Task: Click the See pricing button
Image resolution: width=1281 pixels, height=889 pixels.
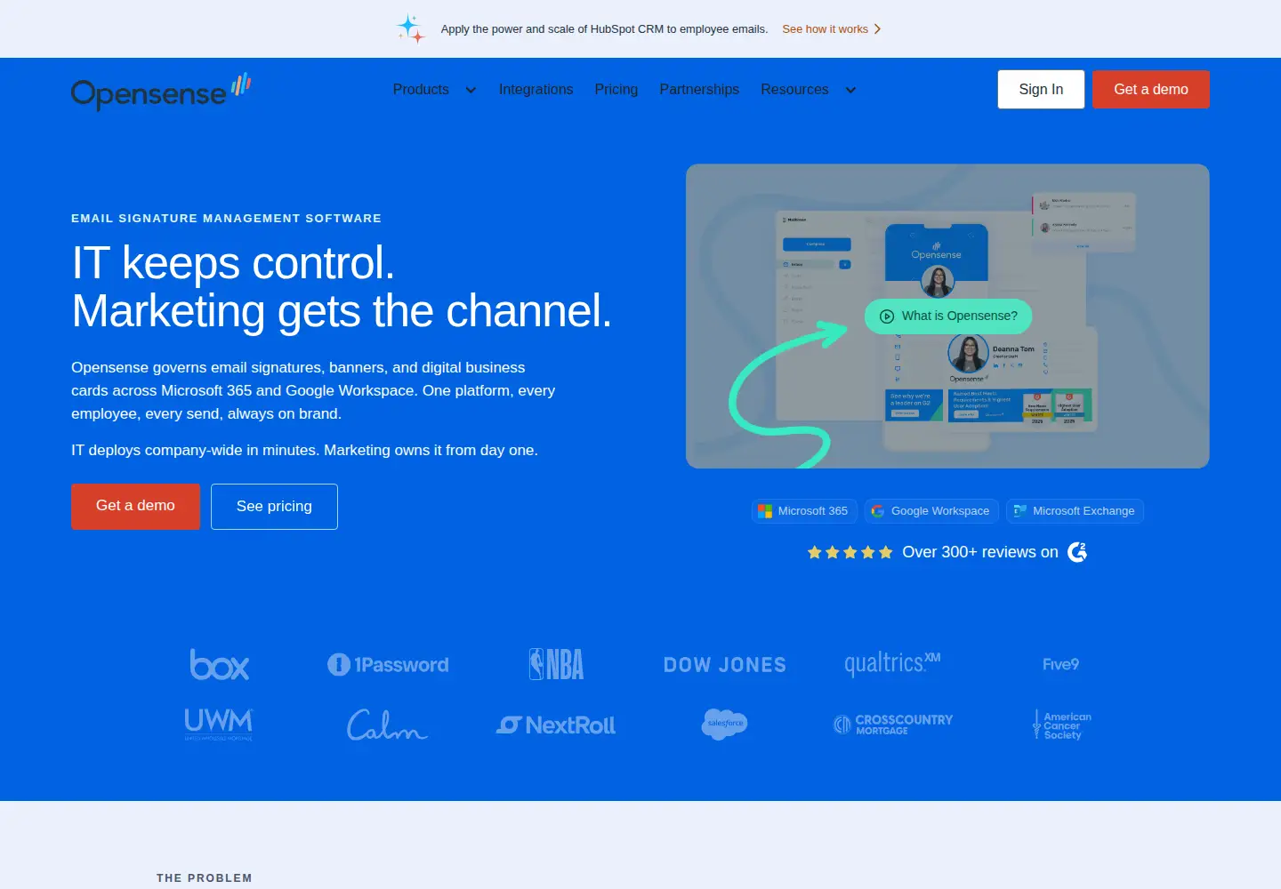Action: (x=274, y=507)
